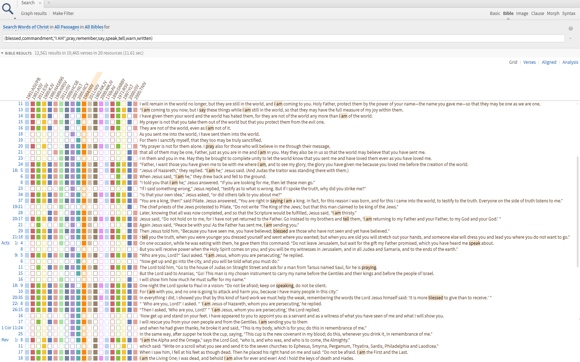Select the 2011:ESV column header
580x362 pixels.
pyautogui.click(x=43, y=91)
